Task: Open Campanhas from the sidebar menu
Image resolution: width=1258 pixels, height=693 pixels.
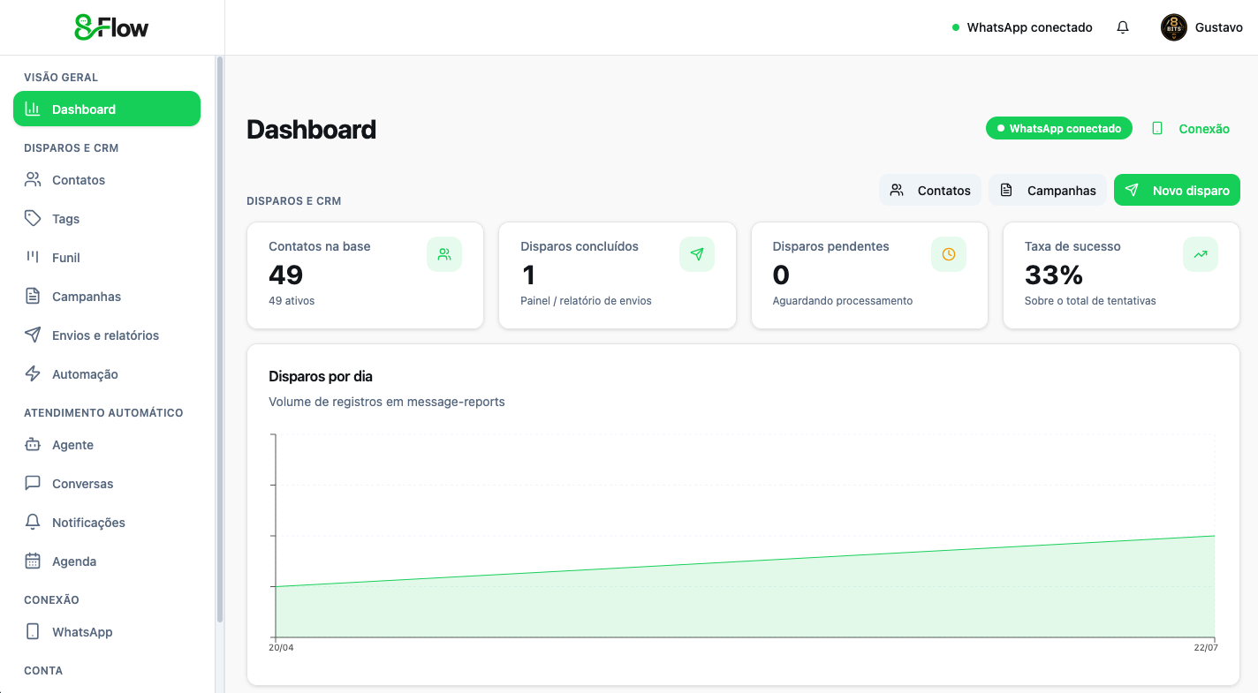Action: [107, 296]
